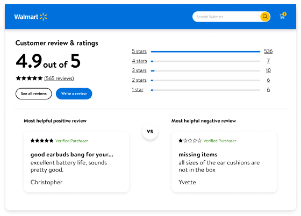Click the one-star rating in Yvette's review
Screen dimensions: 301x216
tap(190, 141)
